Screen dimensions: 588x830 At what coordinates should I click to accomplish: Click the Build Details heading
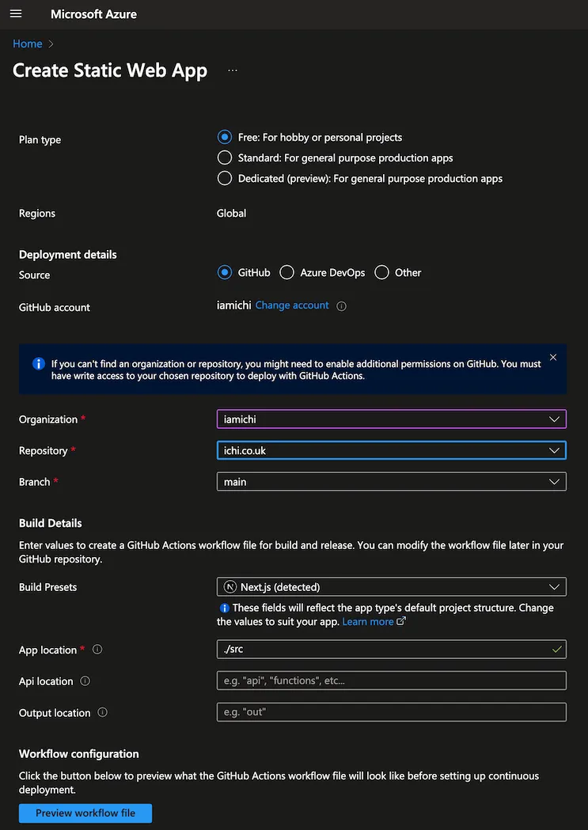pyautogui.click(x=51, y=523)
